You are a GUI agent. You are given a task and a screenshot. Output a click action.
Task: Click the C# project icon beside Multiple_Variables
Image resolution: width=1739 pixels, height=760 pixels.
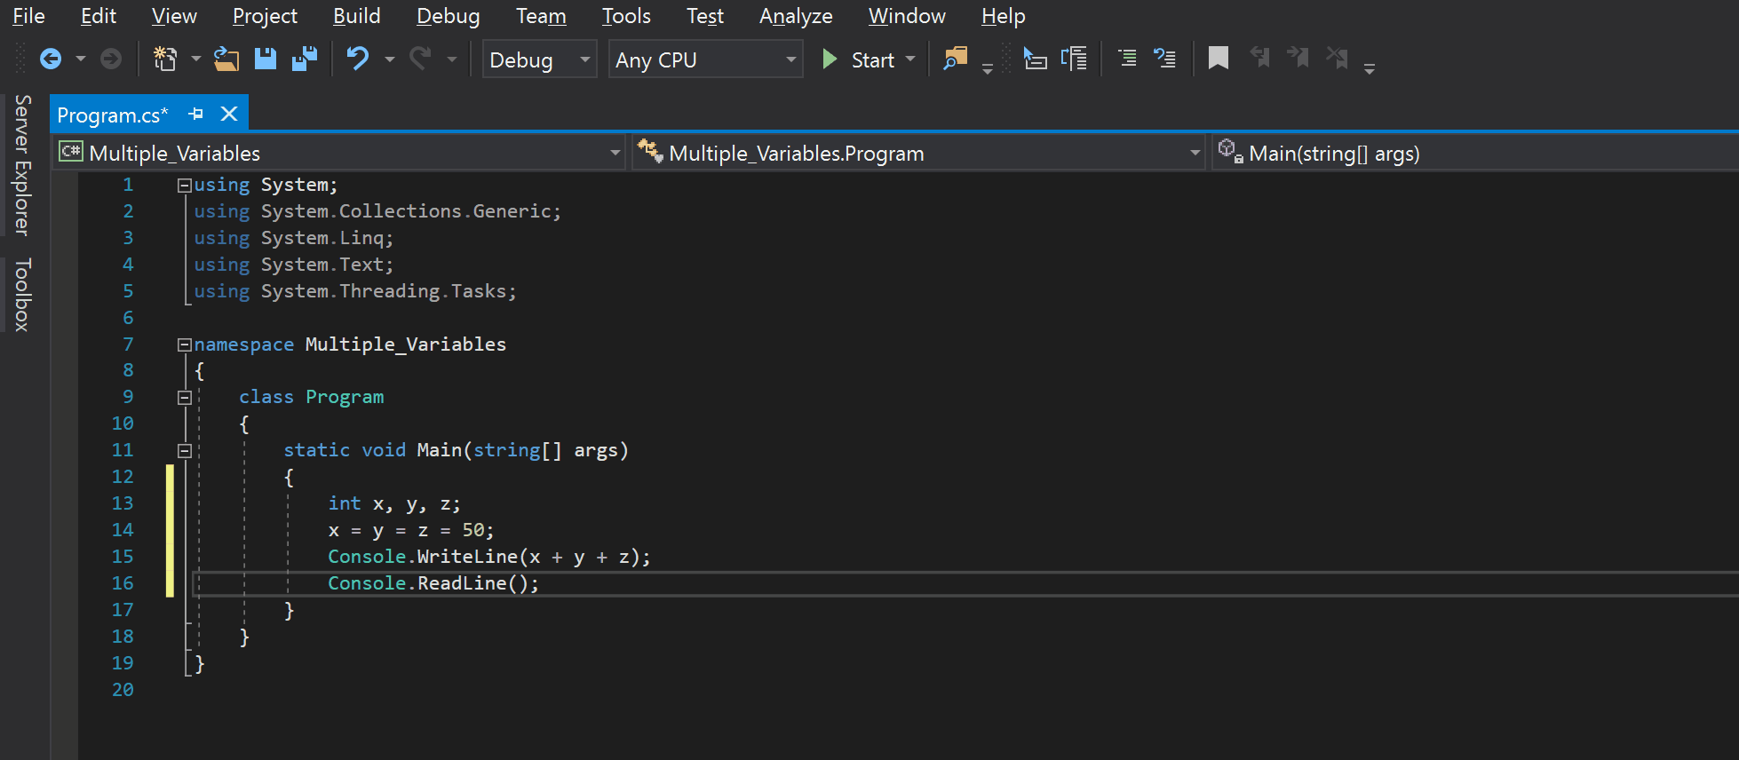(71, 152)
